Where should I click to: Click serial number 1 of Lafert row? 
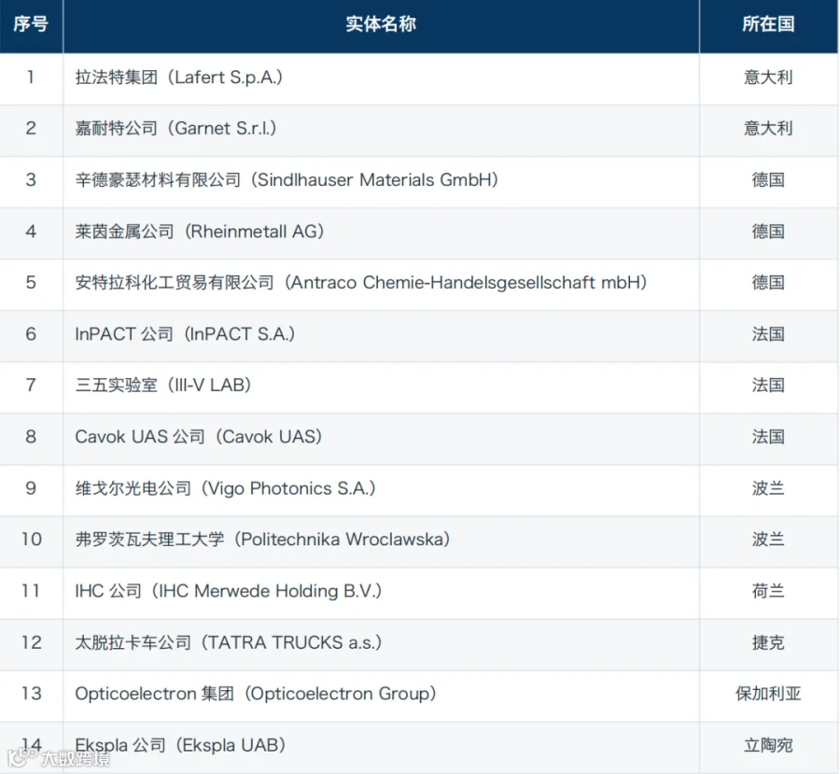tap(31, 77)
